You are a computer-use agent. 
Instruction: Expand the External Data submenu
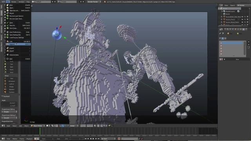[x=18, y=55]
